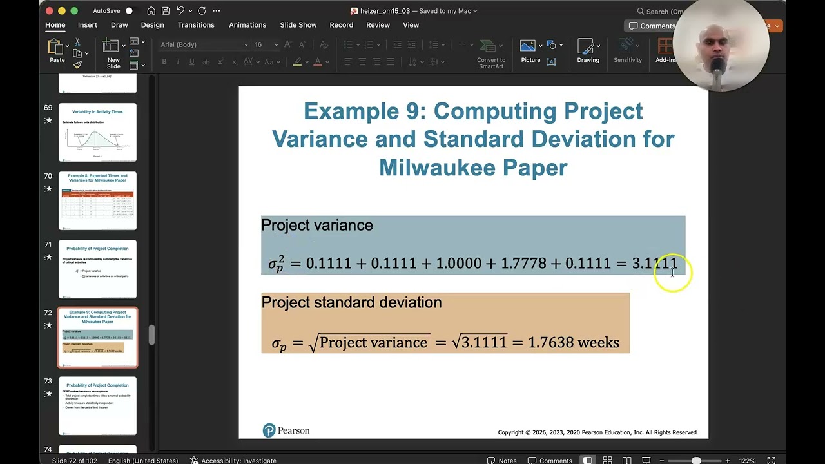The image size is (825, 464).
Task: Click the Paste button
Action: coord(57,51)
